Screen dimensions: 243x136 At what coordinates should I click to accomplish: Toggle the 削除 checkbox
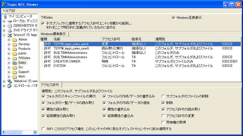(163, 103)
